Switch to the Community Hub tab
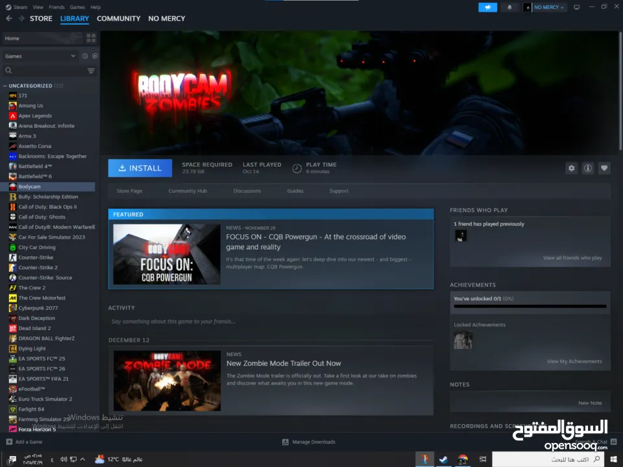 (x=188, y=191)
